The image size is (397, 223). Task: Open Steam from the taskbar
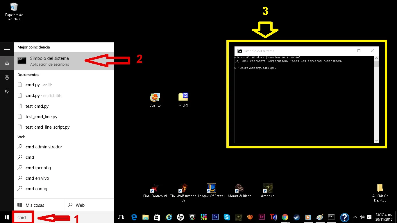point(297,217)
